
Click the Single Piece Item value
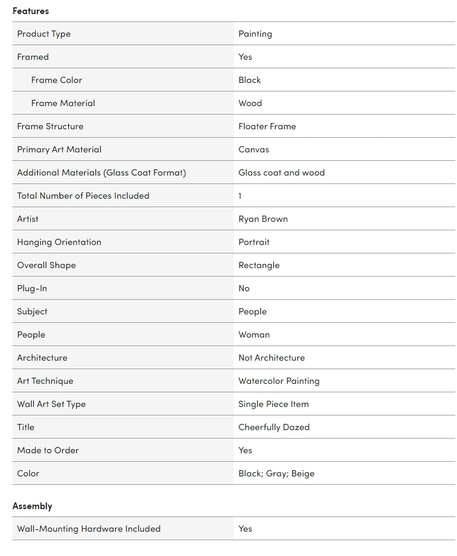point(273,404)
